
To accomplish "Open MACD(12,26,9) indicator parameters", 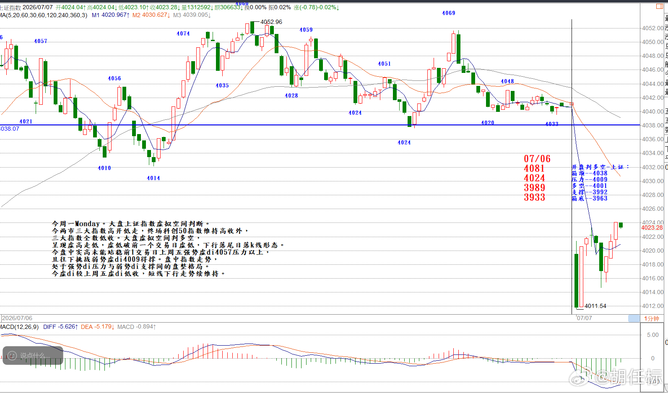I will click(19, 327).
